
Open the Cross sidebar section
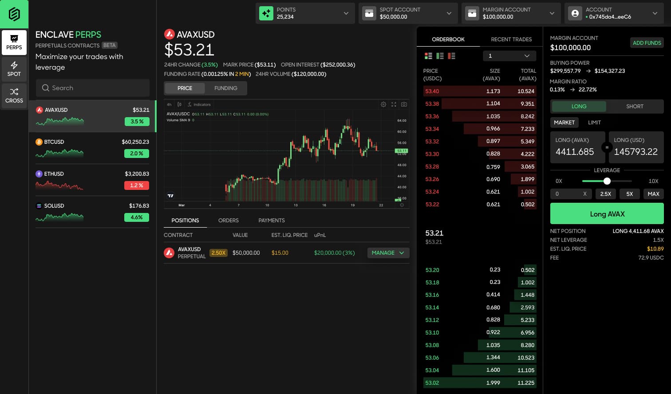click(14, 96)
